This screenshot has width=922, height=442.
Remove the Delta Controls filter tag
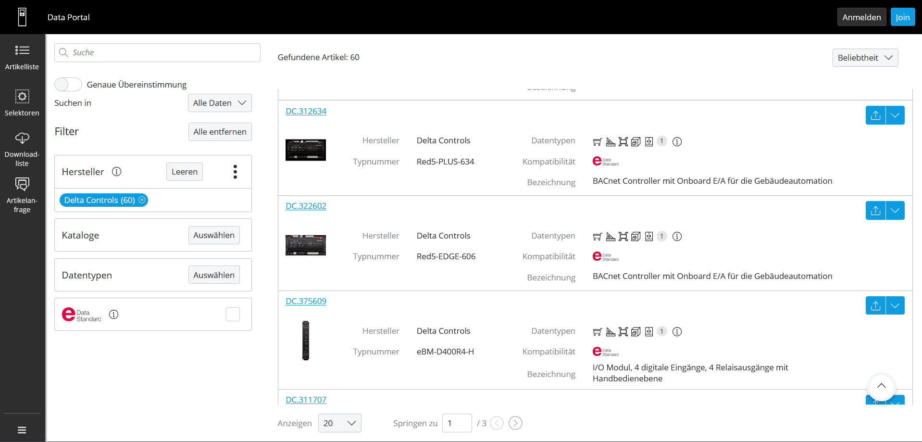pyautogui.click(x=142, y=200)
